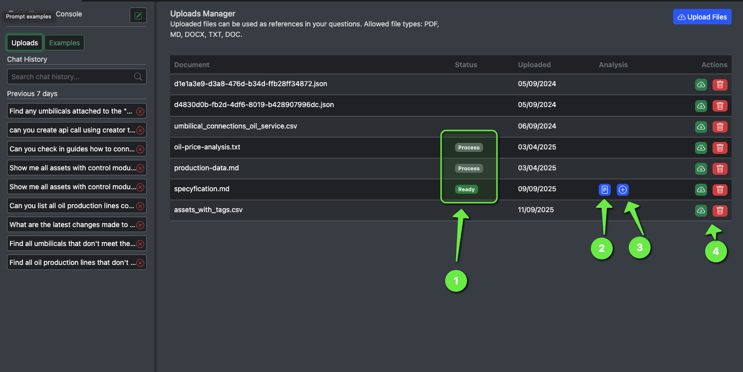
Task: Click the Ready status badge for specyfication.md
Action: click(x=467, y=189)
